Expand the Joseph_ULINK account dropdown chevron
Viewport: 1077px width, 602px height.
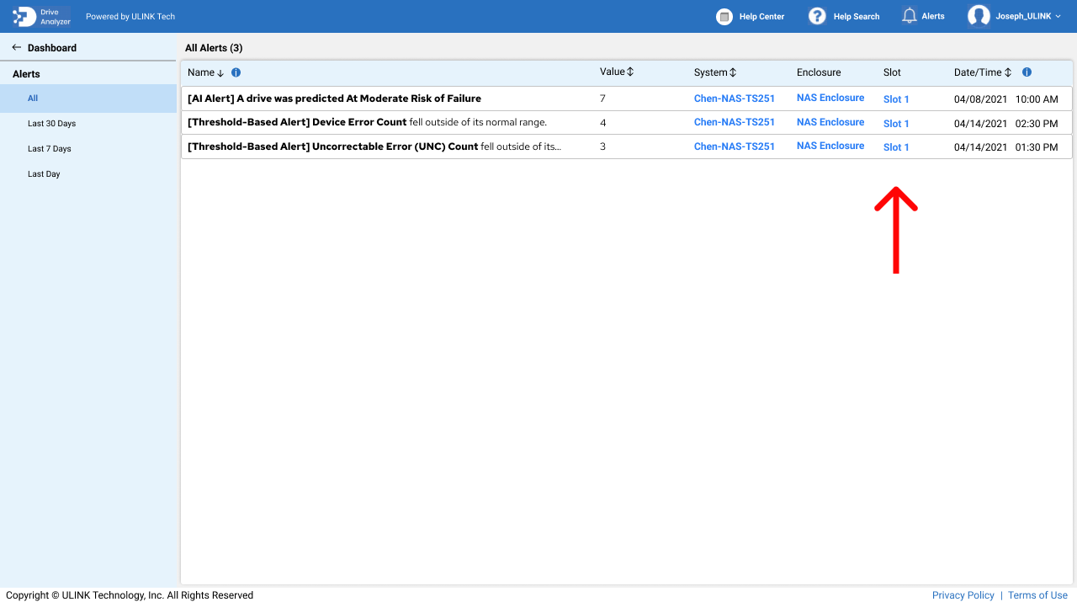pyautogui.click(x=1058, y=17)
